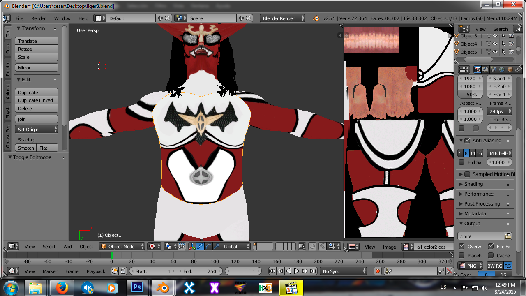Set shading to Smooth
The width and height of the screenshot is (526, 296).
tap(26, 148)
